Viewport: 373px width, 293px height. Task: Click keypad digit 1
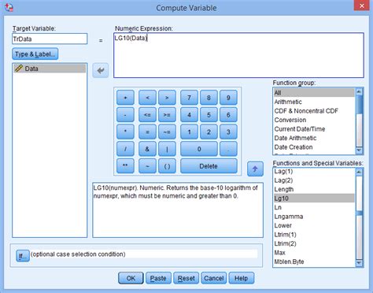(x=189, y=132)
